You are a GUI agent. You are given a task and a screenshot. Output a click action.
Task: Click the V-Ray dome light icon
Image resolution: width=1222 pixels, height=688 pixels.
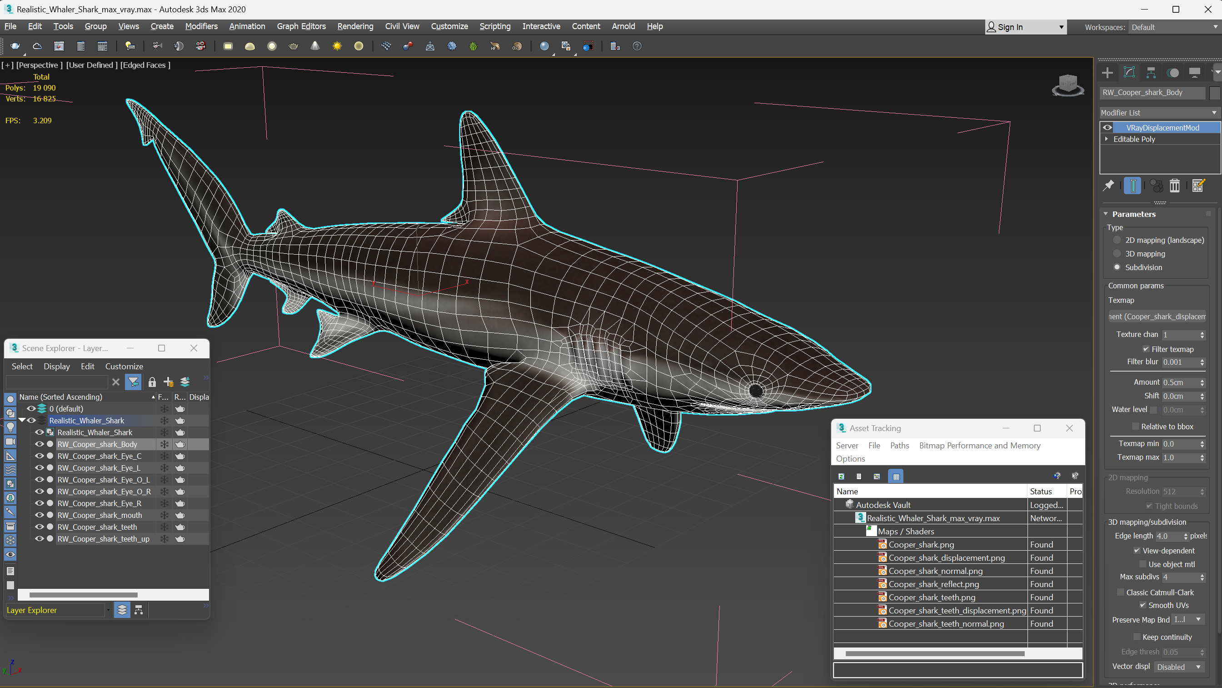click(250, 46)
